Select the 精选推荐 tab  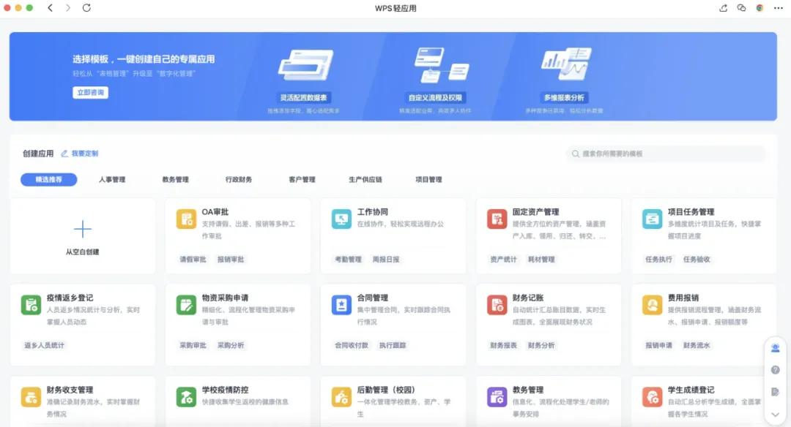(x=49, y=179)
